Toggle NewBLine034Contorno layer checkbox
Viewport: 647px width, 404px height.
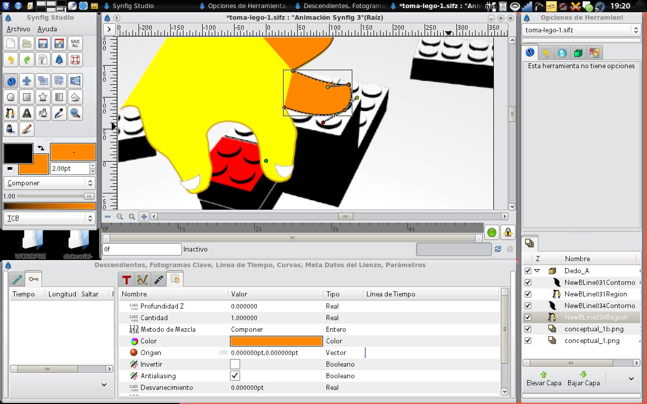528,306
